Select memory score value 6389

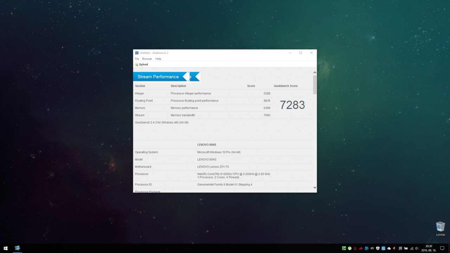click(x=267, y=108)
